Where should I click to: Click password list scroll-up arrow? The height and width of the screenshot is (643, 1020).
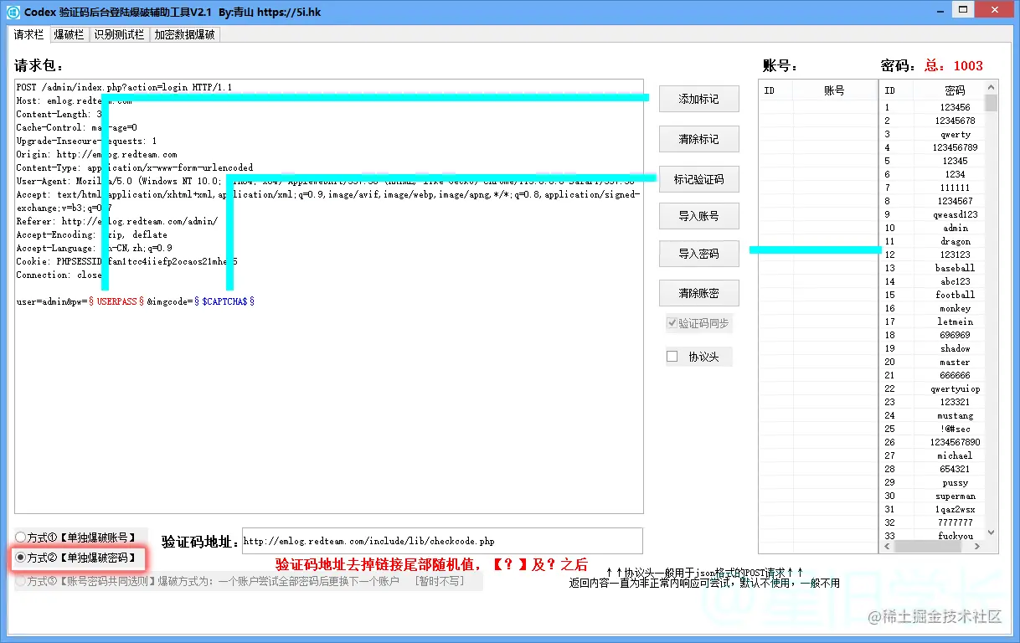point(992,87)
